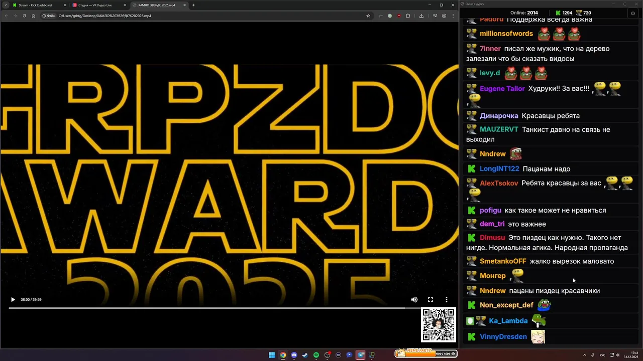Focus the address bar file path
This screenshot has height=361, width=643.
tap(104, 16)
